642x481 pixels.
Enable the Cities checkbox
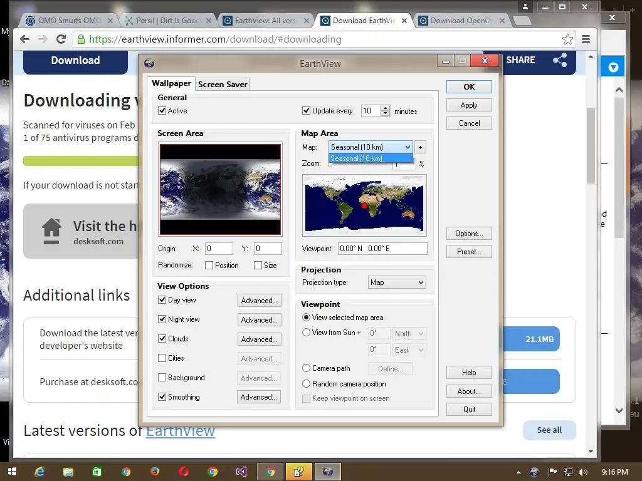[x=162, y=358]
